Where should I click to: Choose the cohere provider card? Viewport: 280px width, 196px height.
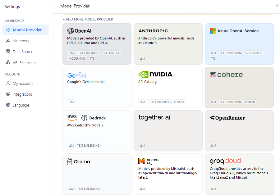[x=239, y=88]
